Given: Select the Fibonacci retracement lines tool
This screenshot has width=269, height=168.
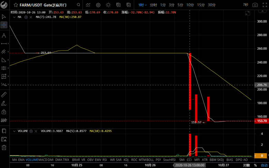Looking at the screenshot, I should click(x=4, y=68).
